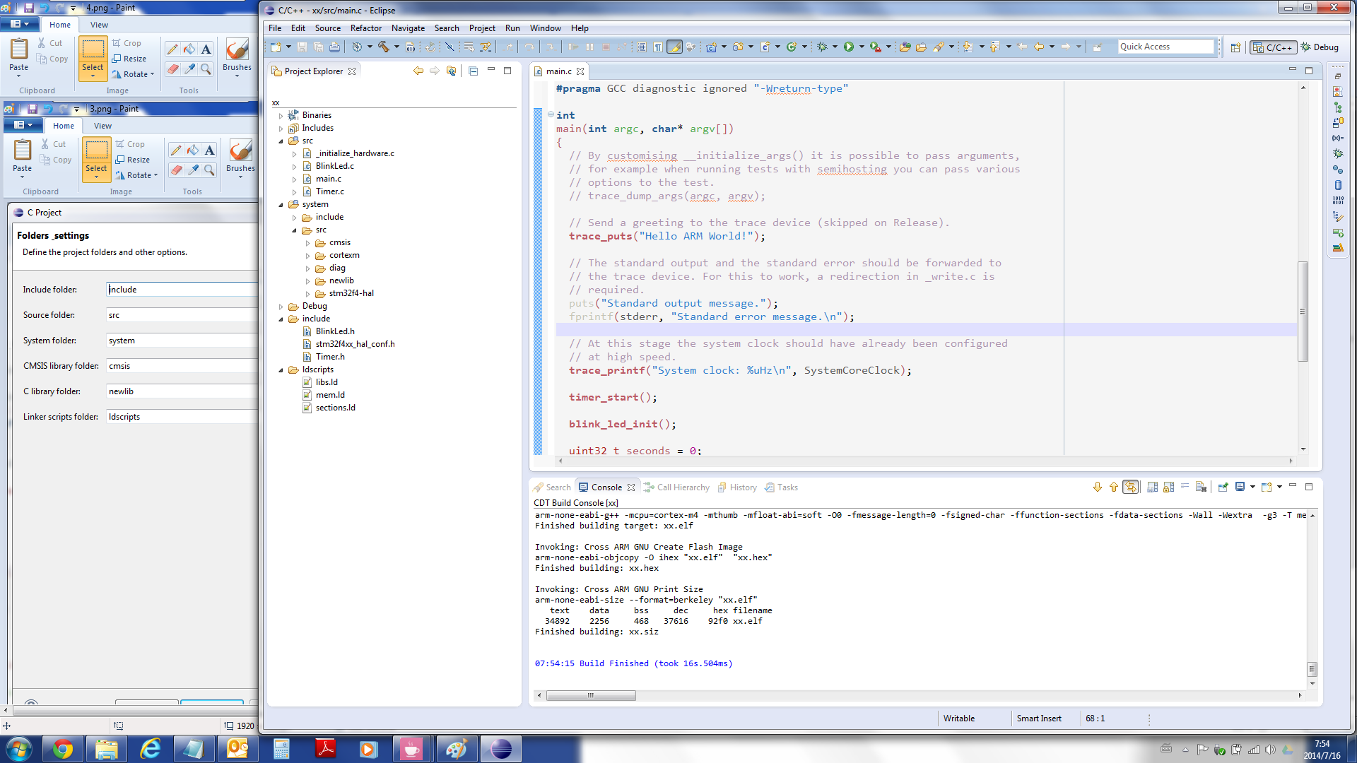This screenshot has height=763, width=1357.
Task: Switch to the Debug perspective
Action: tap(1320, 47)
